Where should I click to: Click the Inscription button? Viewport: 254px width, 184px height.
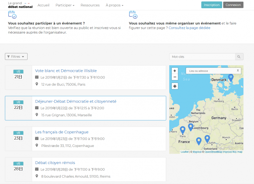tap(211, 5)
